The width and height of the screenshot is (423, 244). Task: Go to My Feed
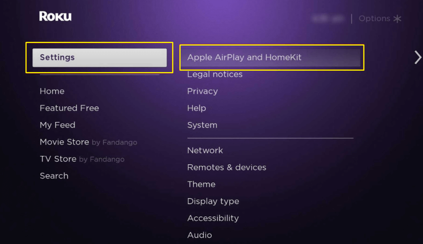[57, 125]
